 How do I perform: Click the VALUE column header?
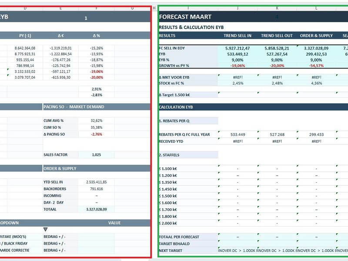[114, 223]
